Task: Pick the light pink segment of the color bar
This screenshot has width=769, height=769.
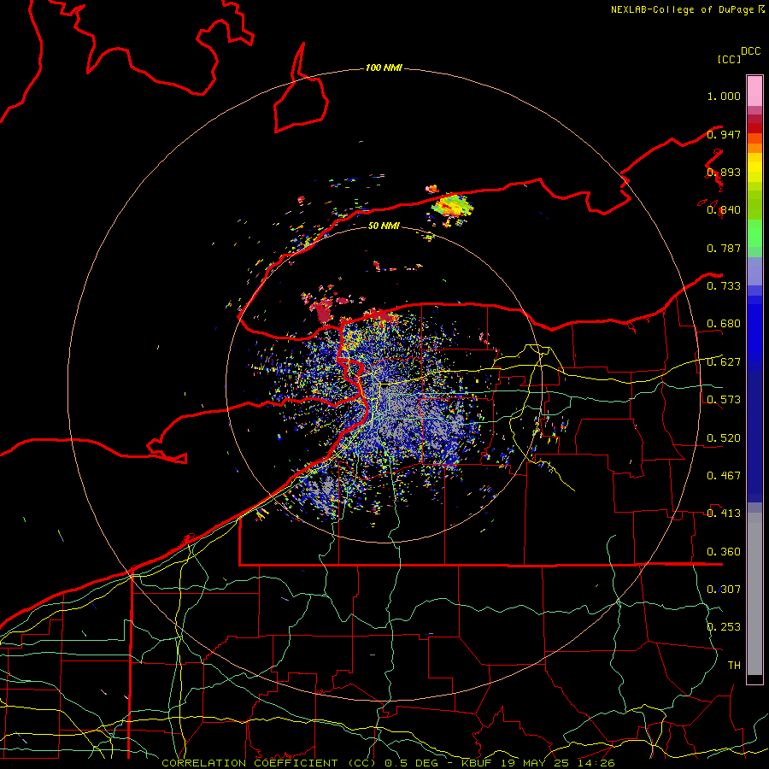Action: click(754, 91)
